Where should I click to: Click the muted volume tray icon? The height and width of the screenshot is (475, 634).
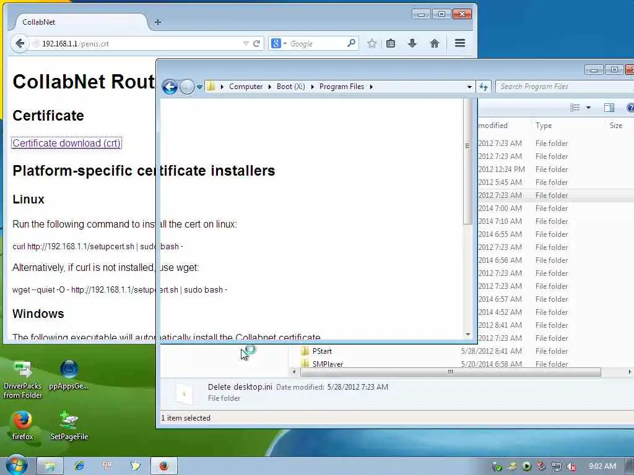pos(571,466)
